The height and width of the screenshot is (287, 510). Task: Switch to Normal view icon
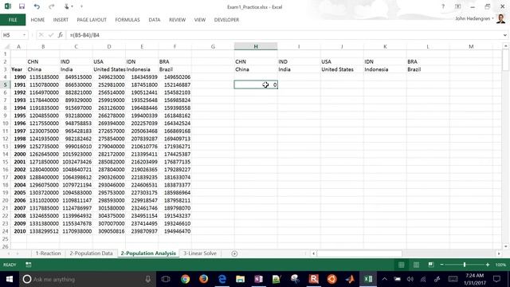click(x=402, y=265)
